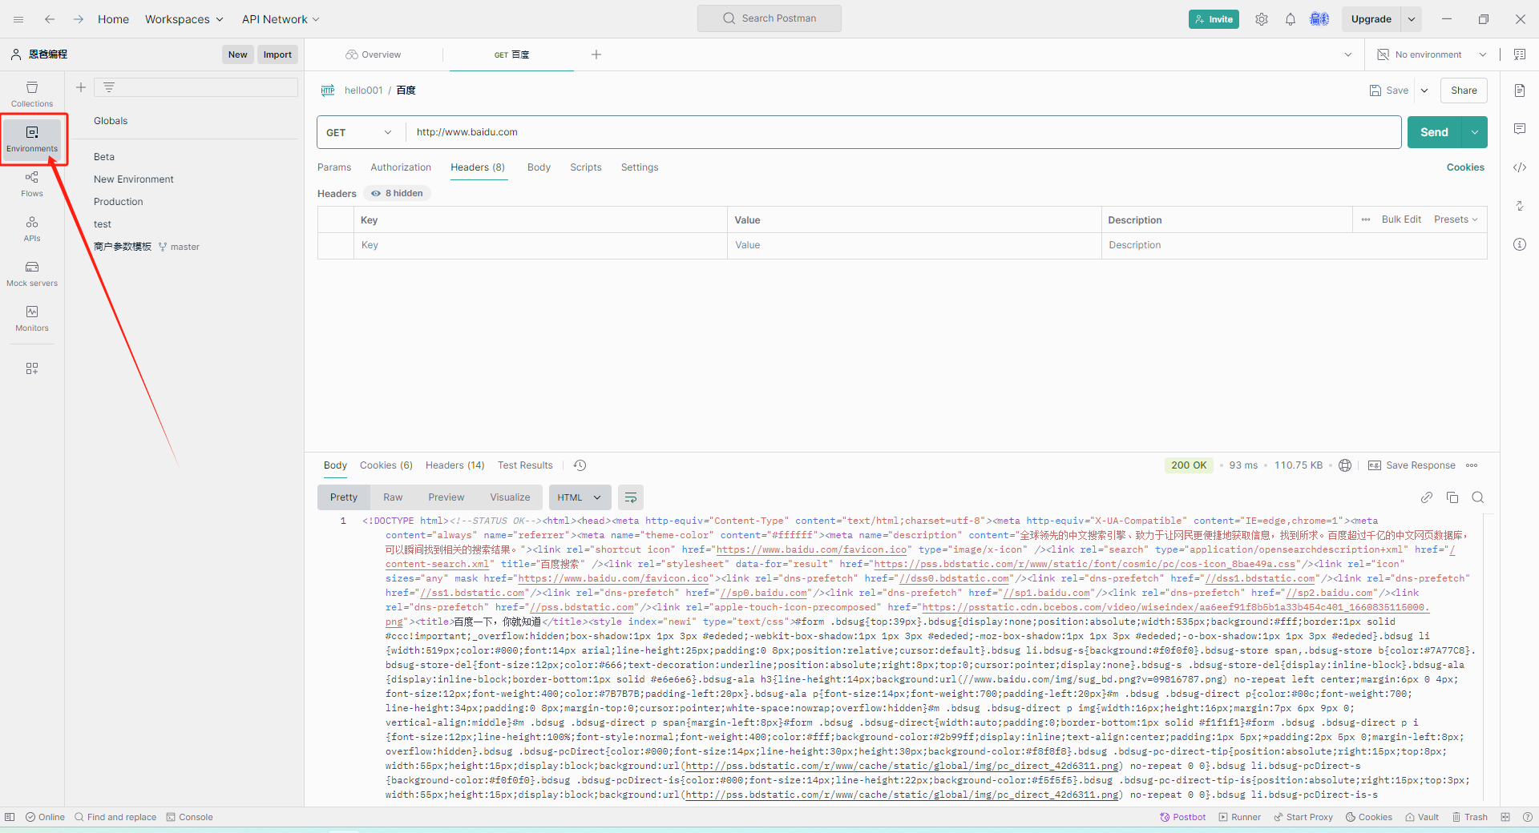Open Collections in the sidebar

point(32,94)
